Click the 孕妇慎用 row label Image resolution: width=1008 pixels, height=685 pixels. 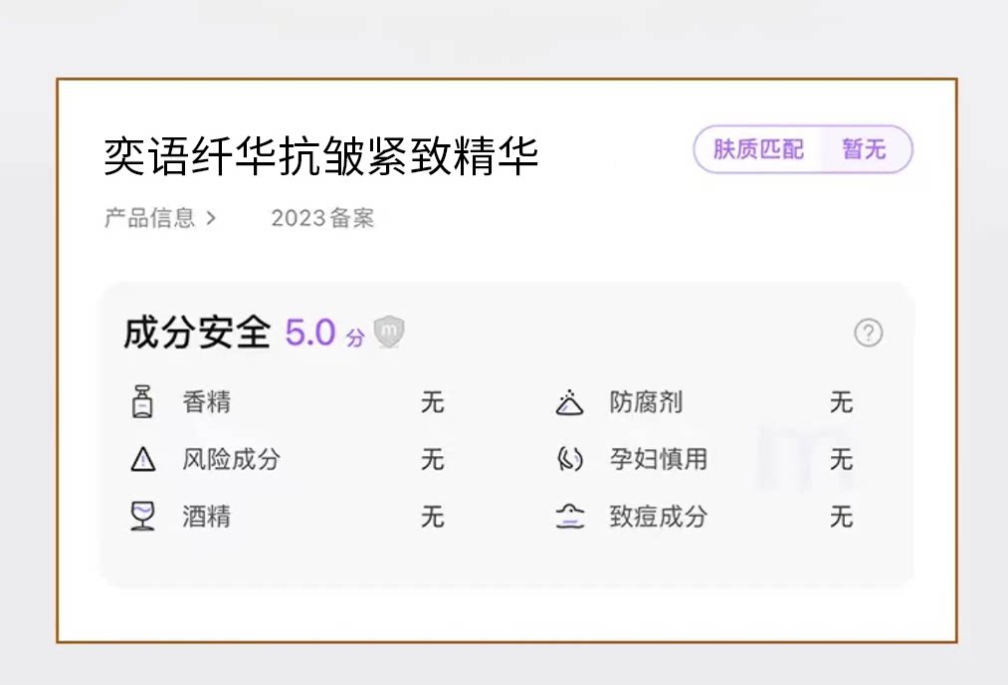click(x=659, y=459)
